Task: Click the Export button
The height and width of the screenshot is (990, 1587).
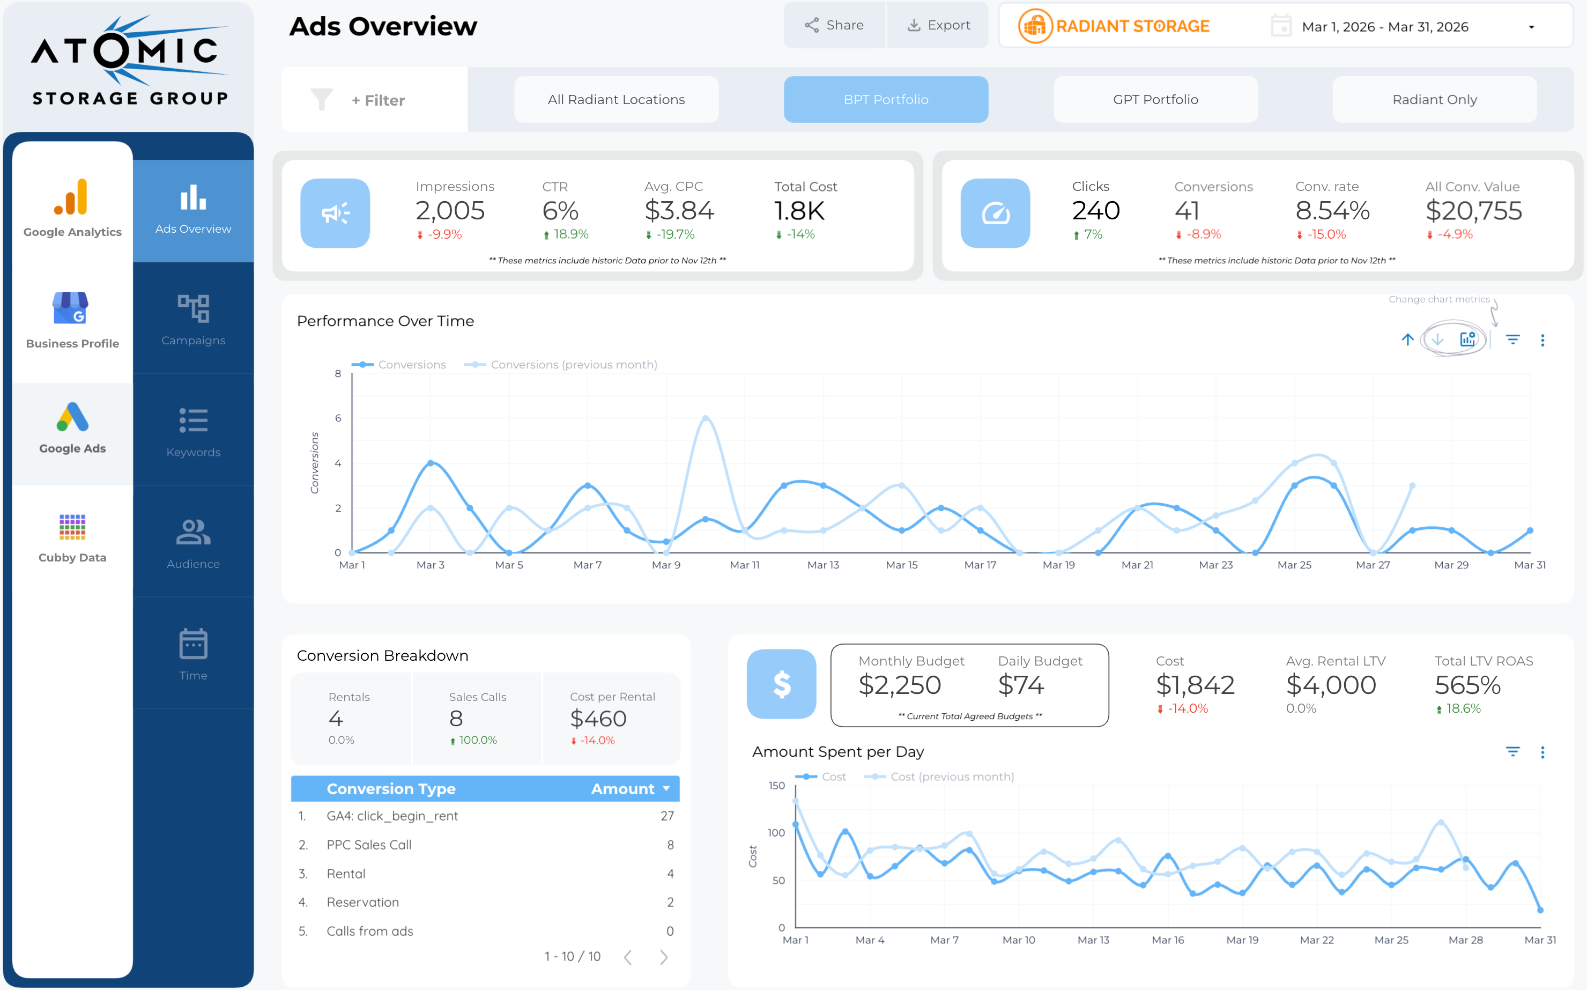Action: pyautogui.click(x=938, y=26)
